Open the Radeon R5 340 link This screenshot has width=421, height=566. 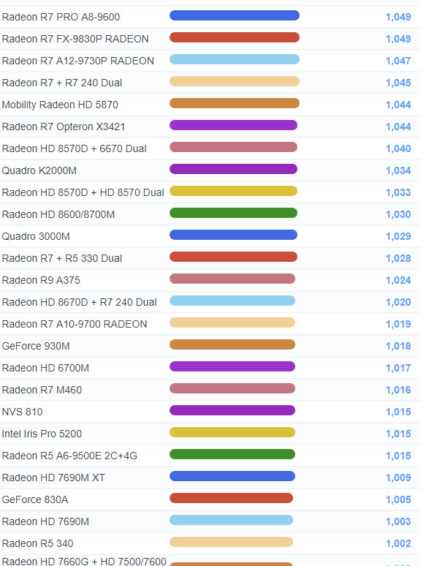pos(37,543)
